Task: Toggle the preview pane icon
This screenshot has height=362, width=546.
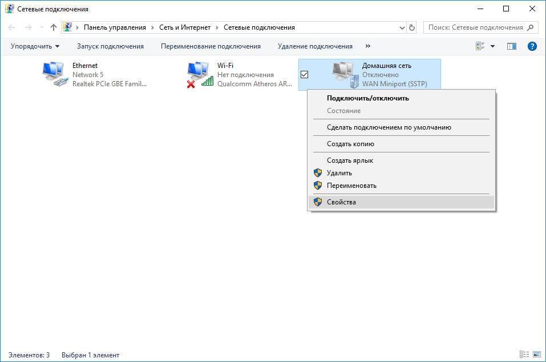Action: tap(511, 46)
